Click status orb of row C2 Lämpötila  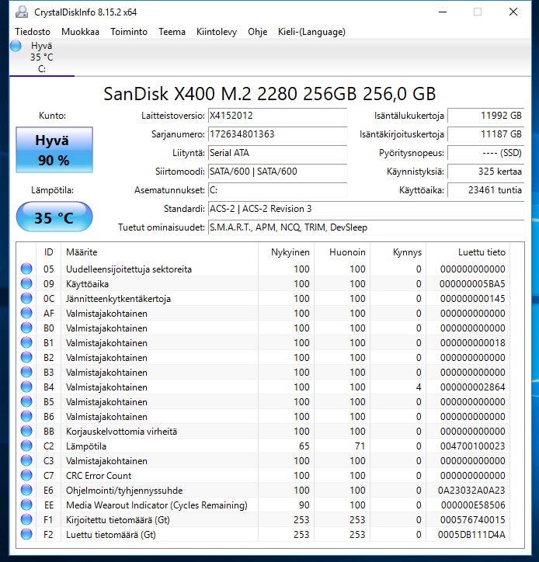[26, 446]
